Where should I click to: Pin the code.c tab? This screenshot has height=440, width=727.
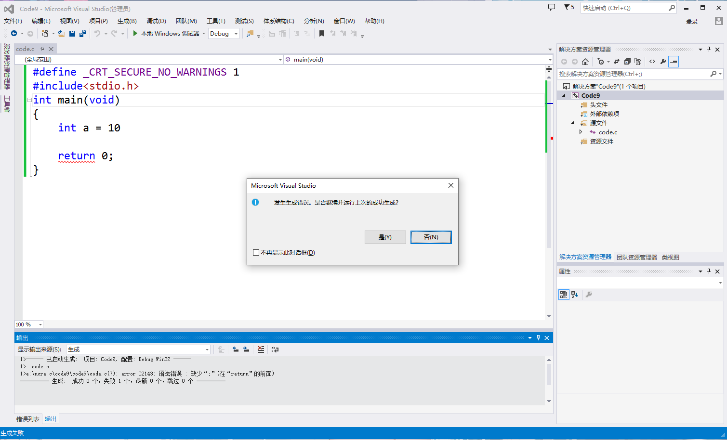coord(42,49)
